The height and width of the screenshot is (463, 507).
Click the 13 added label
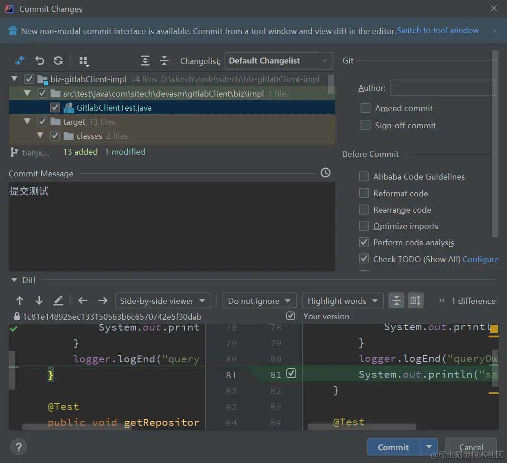pos(80,152)
